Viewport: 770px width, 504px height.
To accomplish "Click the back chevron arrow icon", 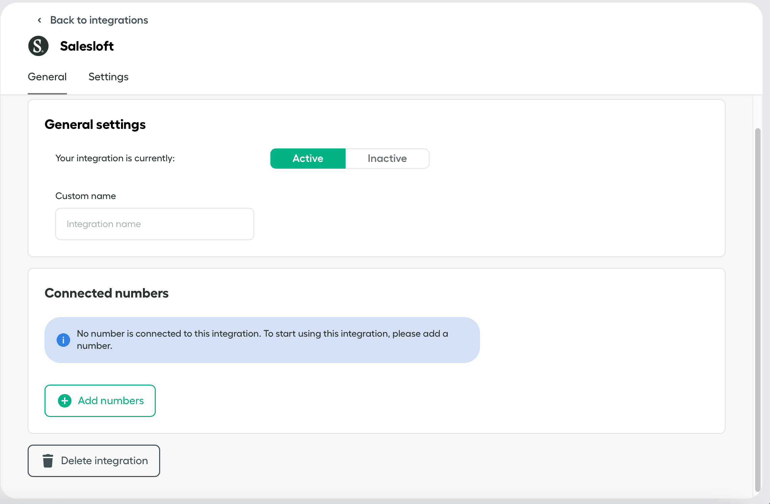I will coord(39,20).
